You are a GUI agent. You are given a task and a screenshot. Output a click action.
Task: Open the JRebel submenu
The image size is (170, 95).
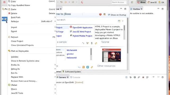click(x=32, y=85)
